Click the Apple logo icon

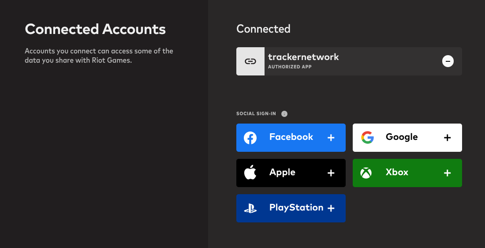(250, 173)
